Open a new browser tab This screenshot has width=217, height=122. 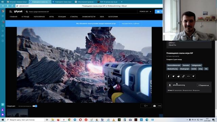pyautogui.click(x=121, y=2)
